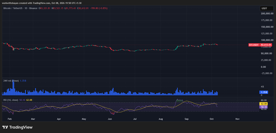Click the −25,000.00 price axis label
This screenshot has width=276, height=133.
[x=266, y=73]
